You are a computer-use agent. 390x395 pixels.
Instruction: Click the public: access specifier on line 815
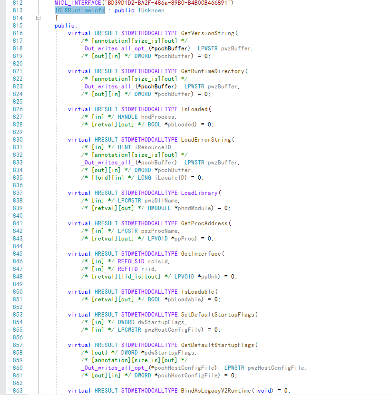click(x=66, y=26)
